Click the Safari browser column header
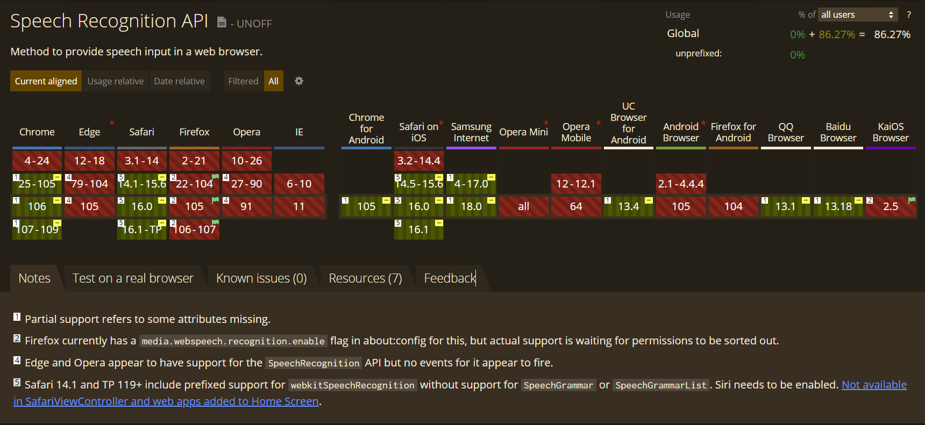This screenshot has width=925, height=425. pos(142,132)
